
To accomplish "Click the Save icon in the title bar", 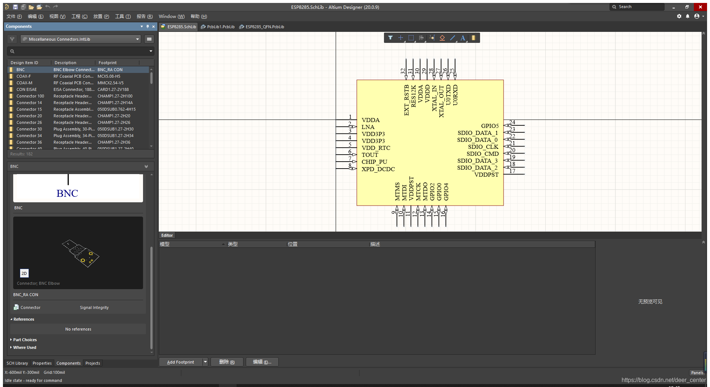I will (15, 7).
